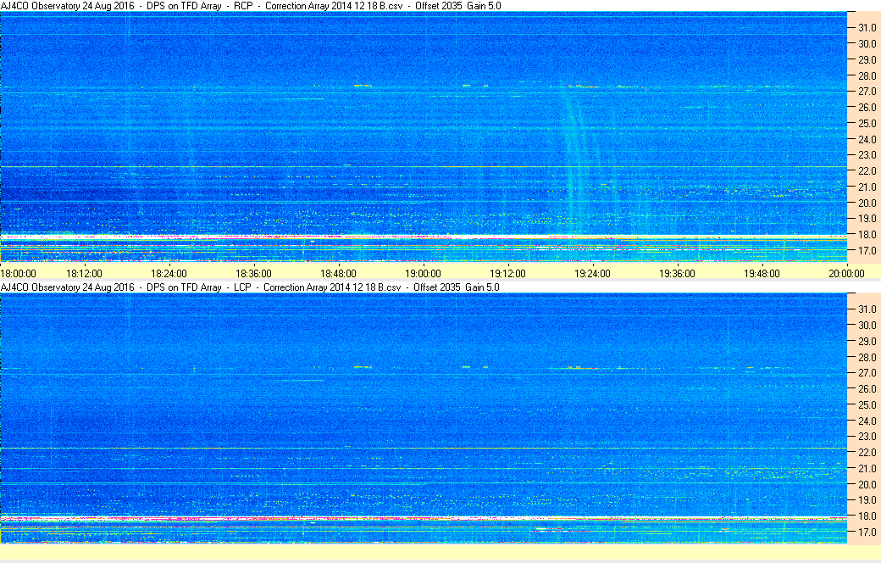
Task: Select the 30.0 frequency label in LCP panel
Action: [x=867, y=325]
